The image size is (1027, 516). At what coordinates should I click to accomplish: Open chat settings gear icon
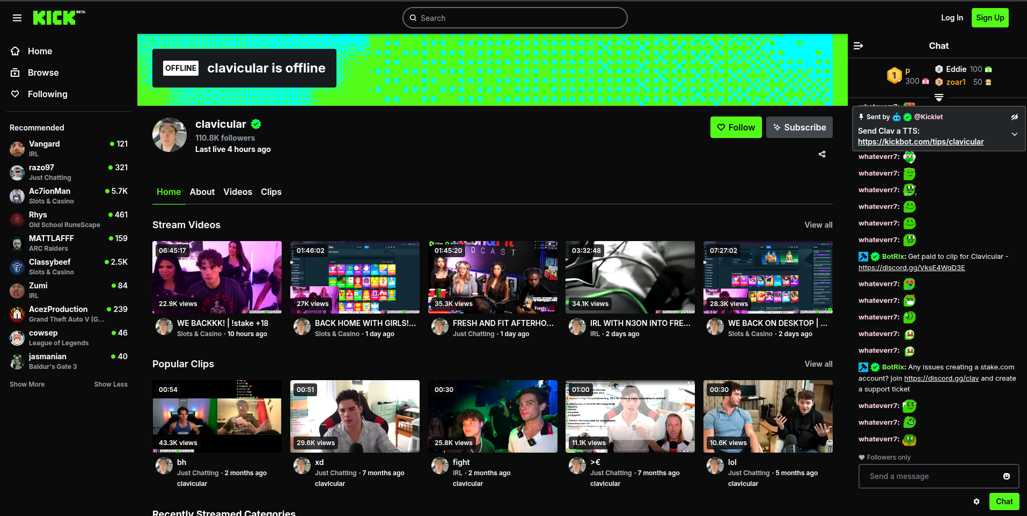(x=977, y=502)
